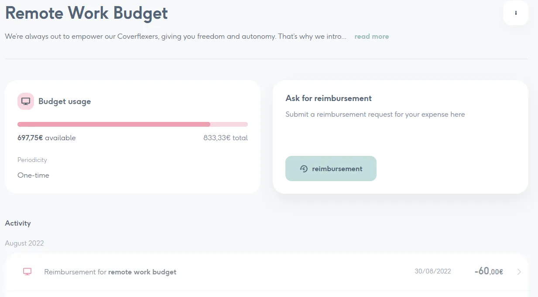Click the euro refresh icon inside reimbursement button
538x297 pixels.
pyautogui.click(x=304, y=169)
